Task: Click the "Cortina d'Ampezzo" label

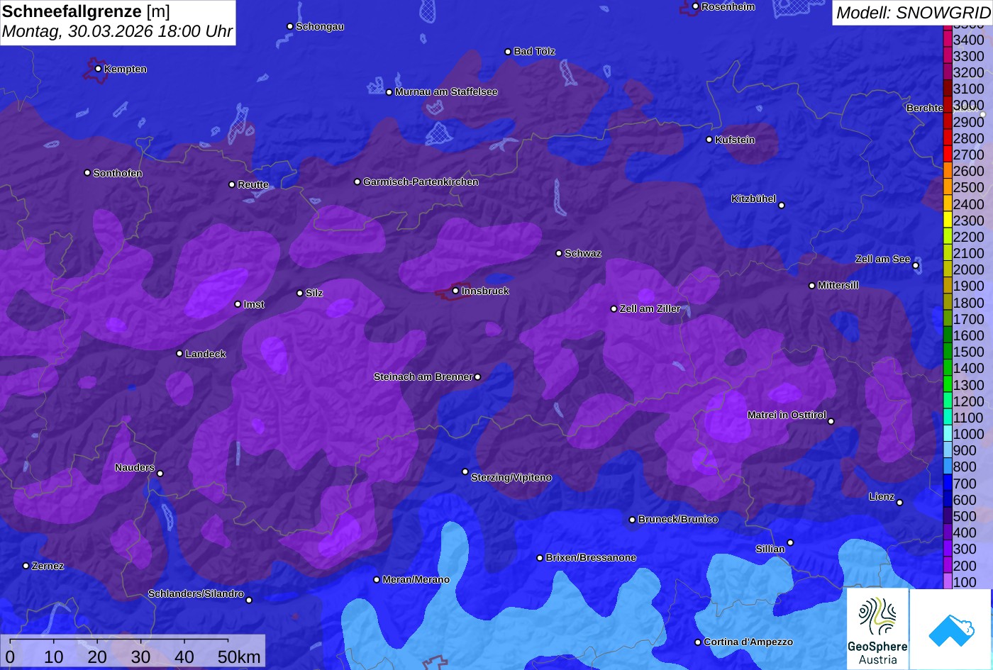Action: (748, 642)
